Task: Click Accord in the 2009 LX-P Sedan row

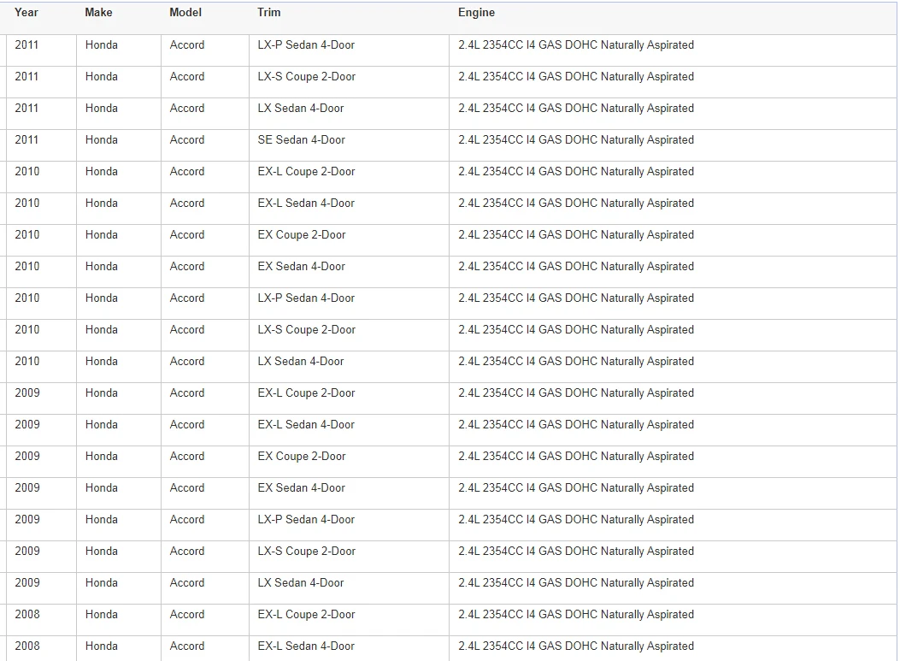Action: click(x=187, y=519)
